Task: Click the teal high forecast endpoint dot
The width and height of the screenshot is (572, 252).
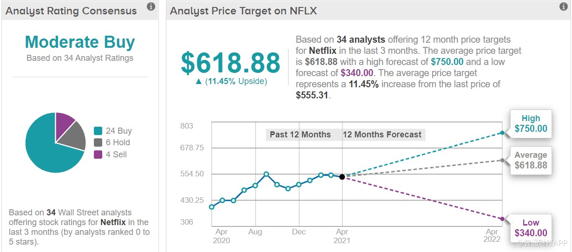Action: click(502, 133)
